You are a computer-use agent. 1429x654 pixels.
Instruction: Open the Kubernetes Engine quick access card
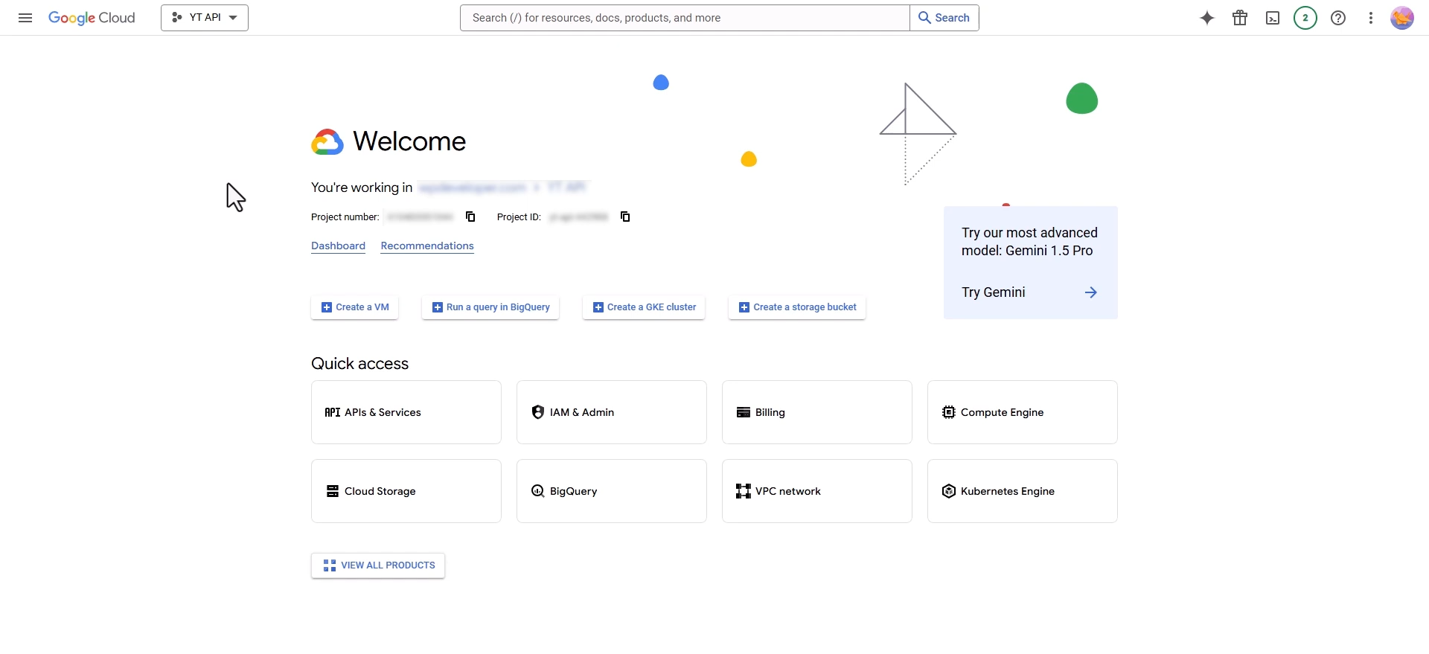[x=1022, y=491]
